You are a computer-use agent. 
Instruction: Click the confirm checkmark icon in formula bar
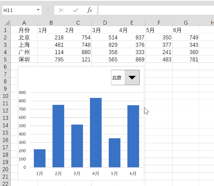click(76, 10)
